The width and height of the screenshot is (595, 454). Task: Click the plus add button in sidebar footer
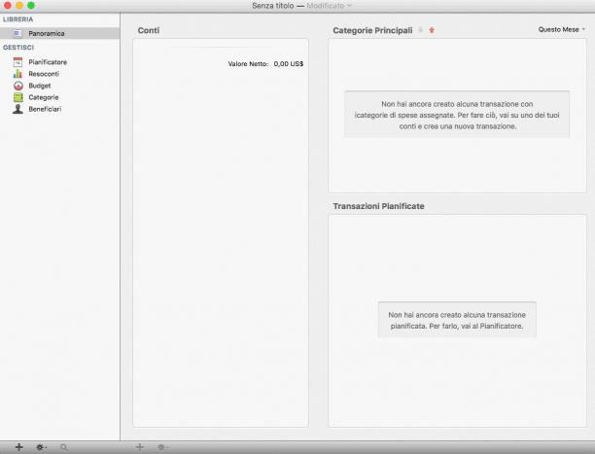point(19,447)
